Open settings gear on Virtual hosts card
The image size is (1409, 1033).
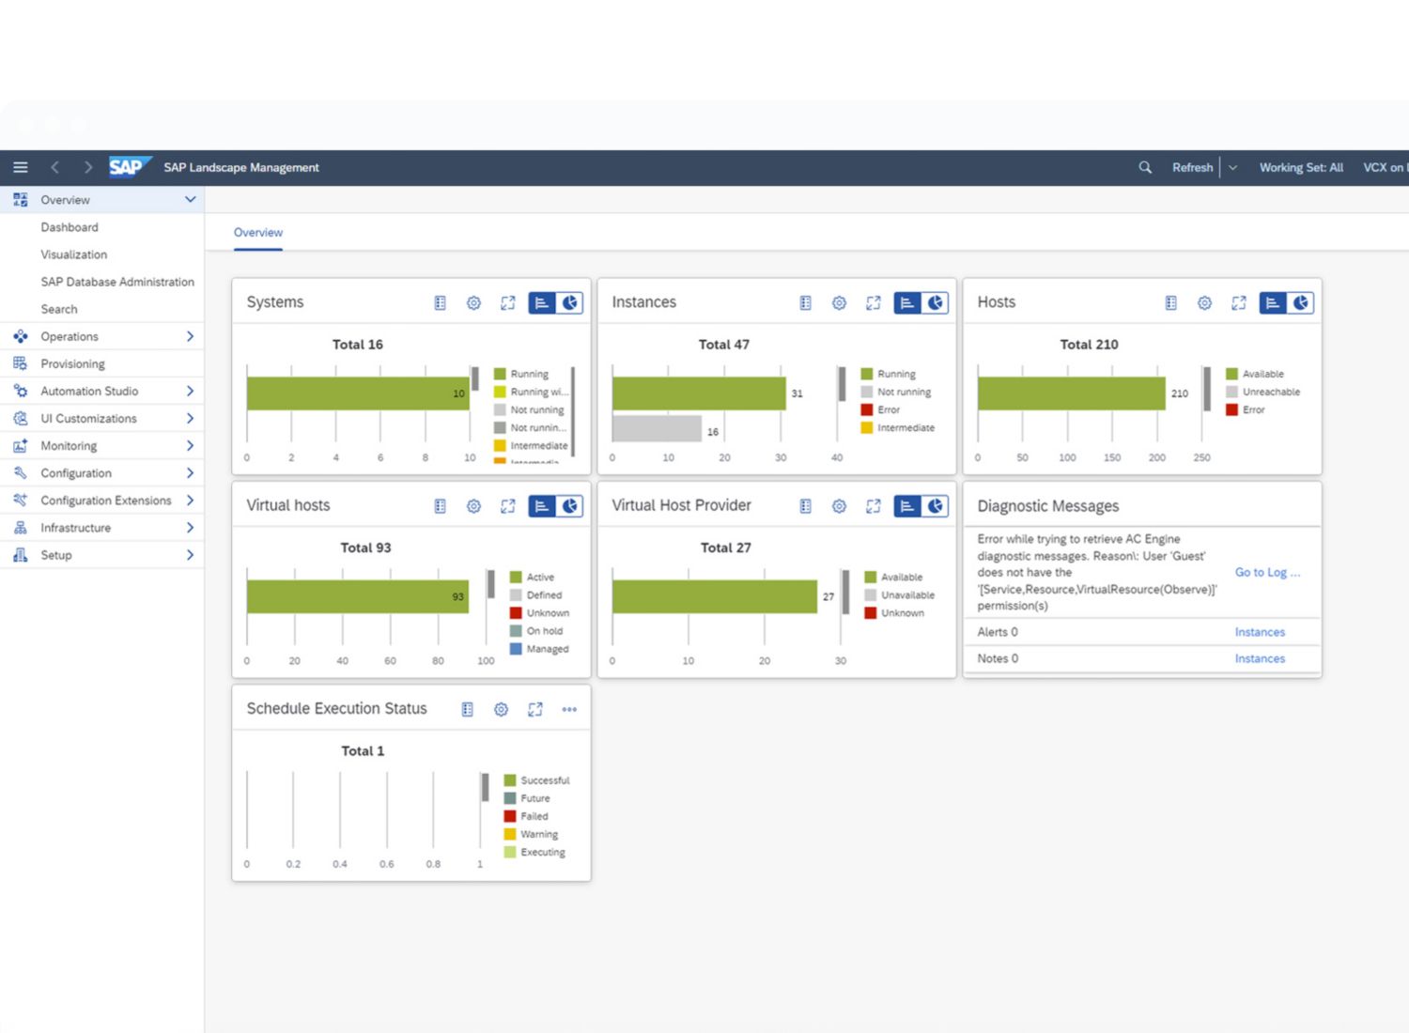pyautogui.click(x=473, y=506)
